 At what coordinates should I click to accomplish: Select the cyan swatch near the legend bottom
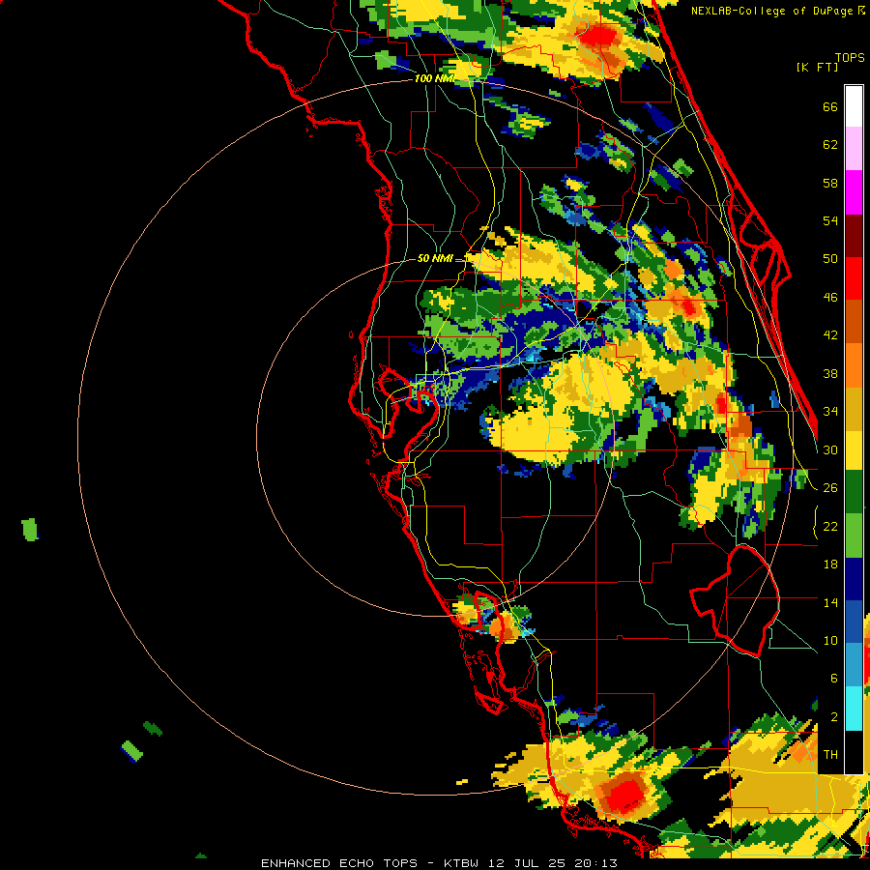[854, 709]
